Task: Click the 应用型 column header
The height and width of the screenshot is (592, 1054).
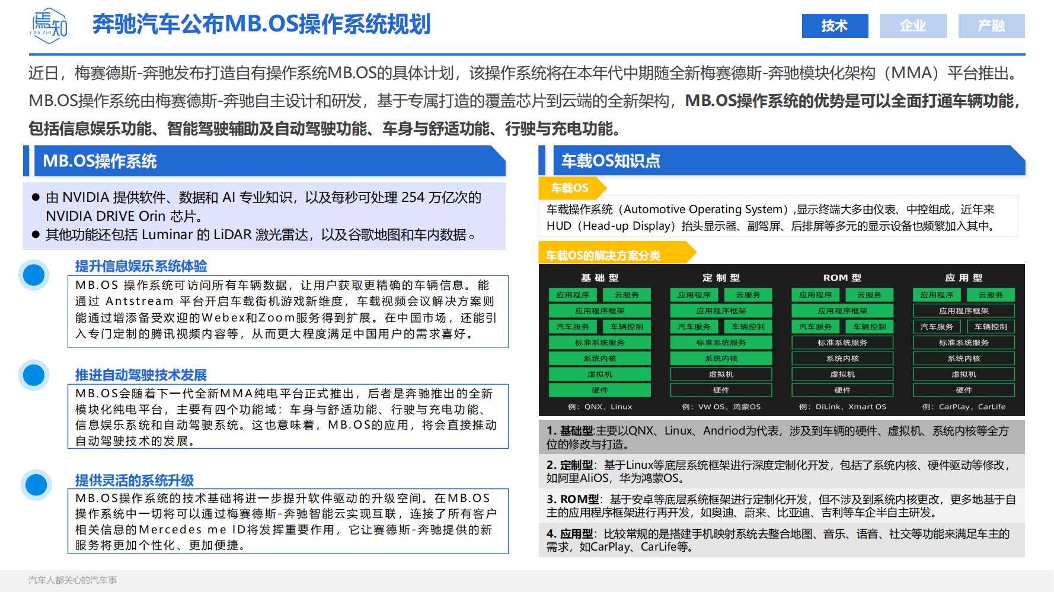Action: 964,278
